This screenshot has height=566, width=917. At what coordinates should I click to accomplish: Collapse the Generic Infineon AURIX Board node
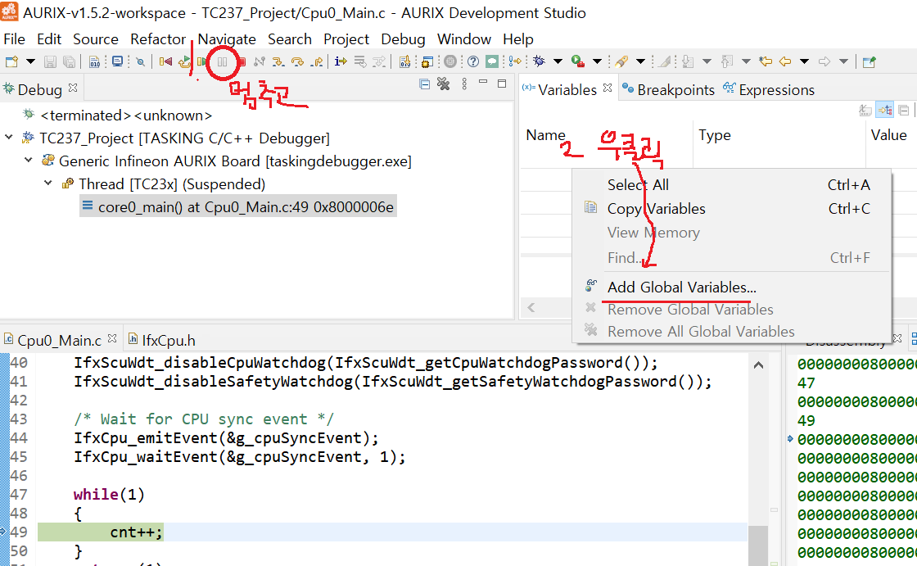pyautogui.click(x=28, y=160)
